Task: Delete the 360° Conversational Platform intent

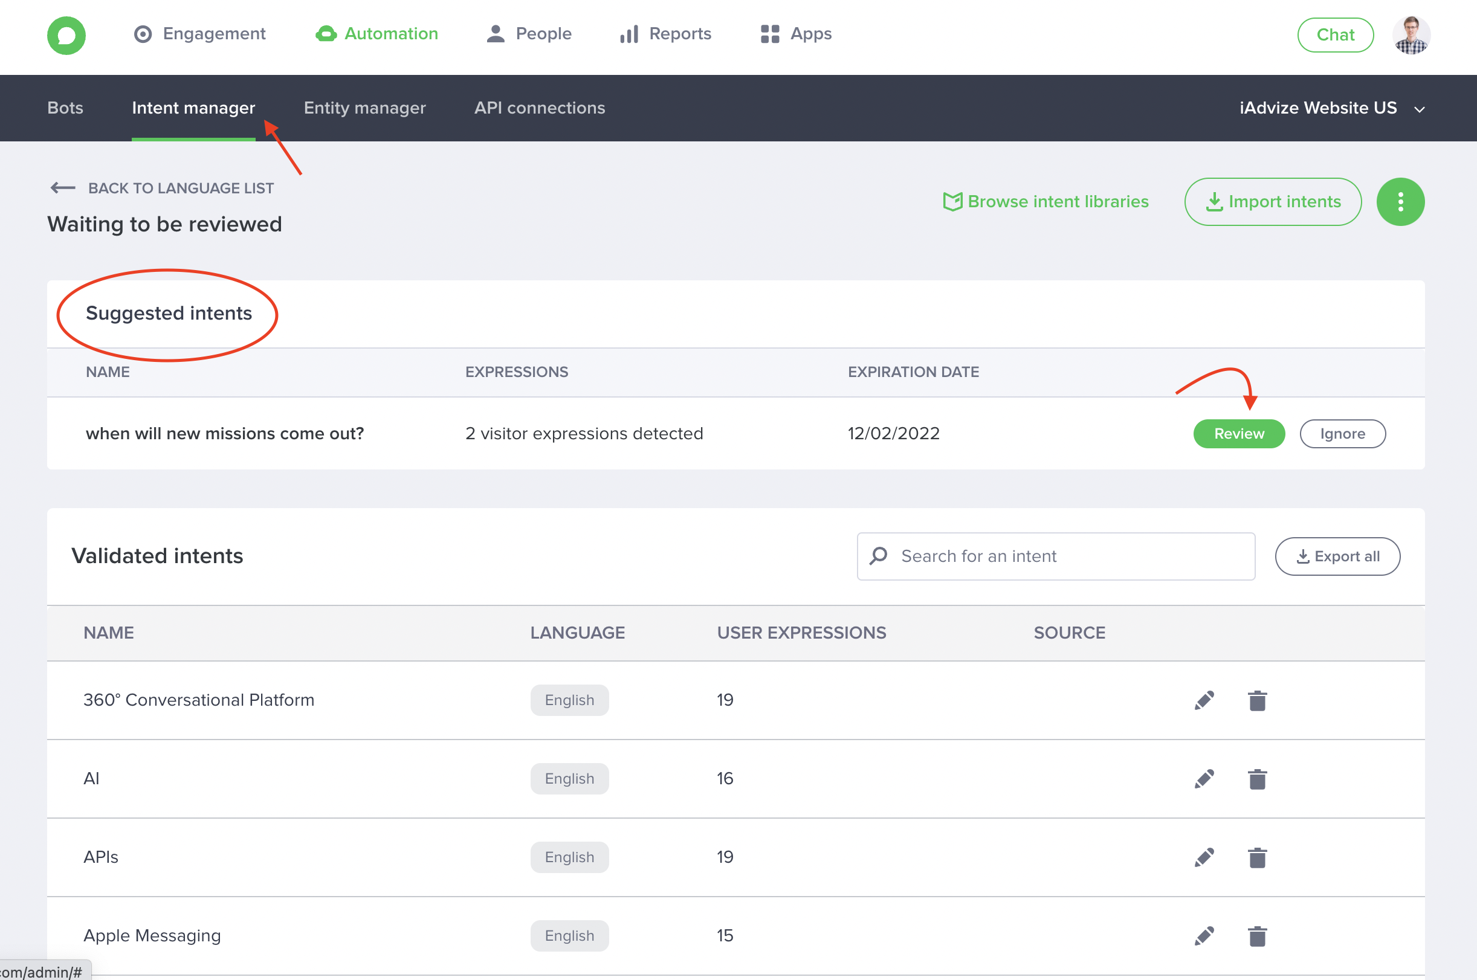Action: coord(1257,700)
